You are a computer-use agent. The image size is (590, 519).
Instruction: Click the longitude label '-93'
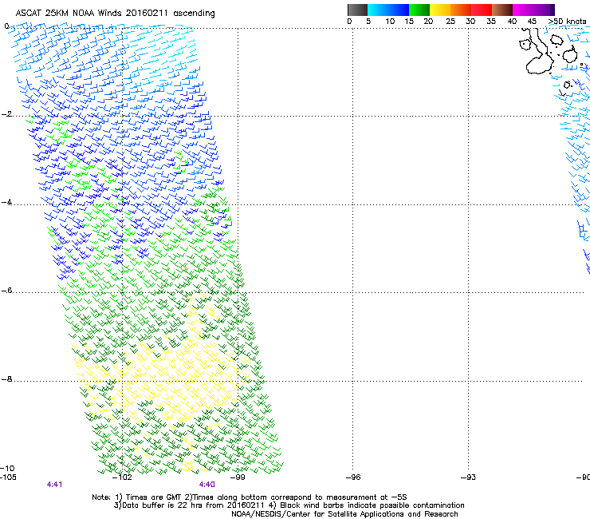coord(468,477)
